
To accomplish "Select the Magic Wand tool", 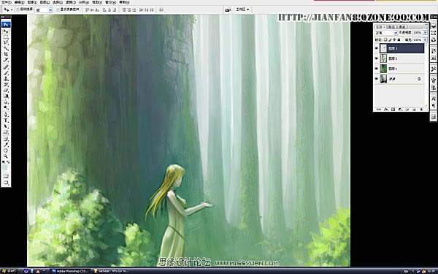I will (6, 48).
